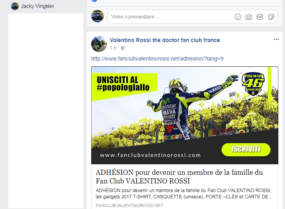Open Valentino Rossi the doctor fan club france page
Viewport: 285px width, 209px height.
pyautogui.click(x=165, y=40)
